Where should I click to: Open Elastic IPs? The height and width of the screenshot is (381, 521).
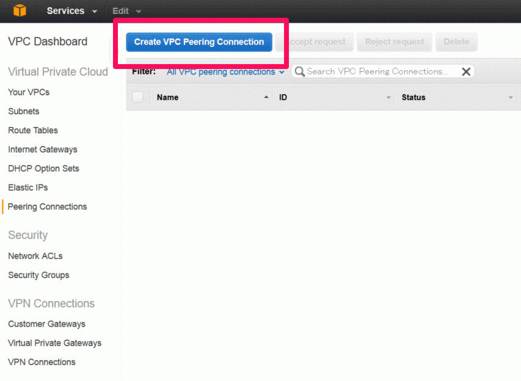pyautogui.click(x=28, y=187)
